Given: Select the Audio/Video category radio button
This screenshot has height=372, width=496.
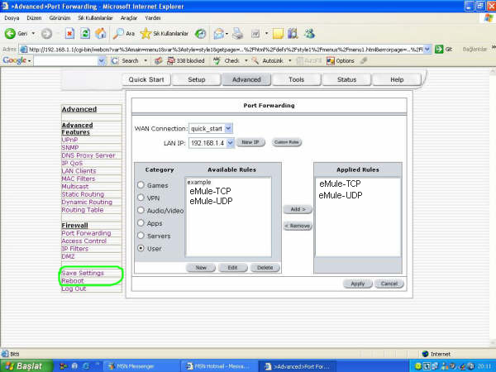Looking at the screenshot, I should coord(141,210).
